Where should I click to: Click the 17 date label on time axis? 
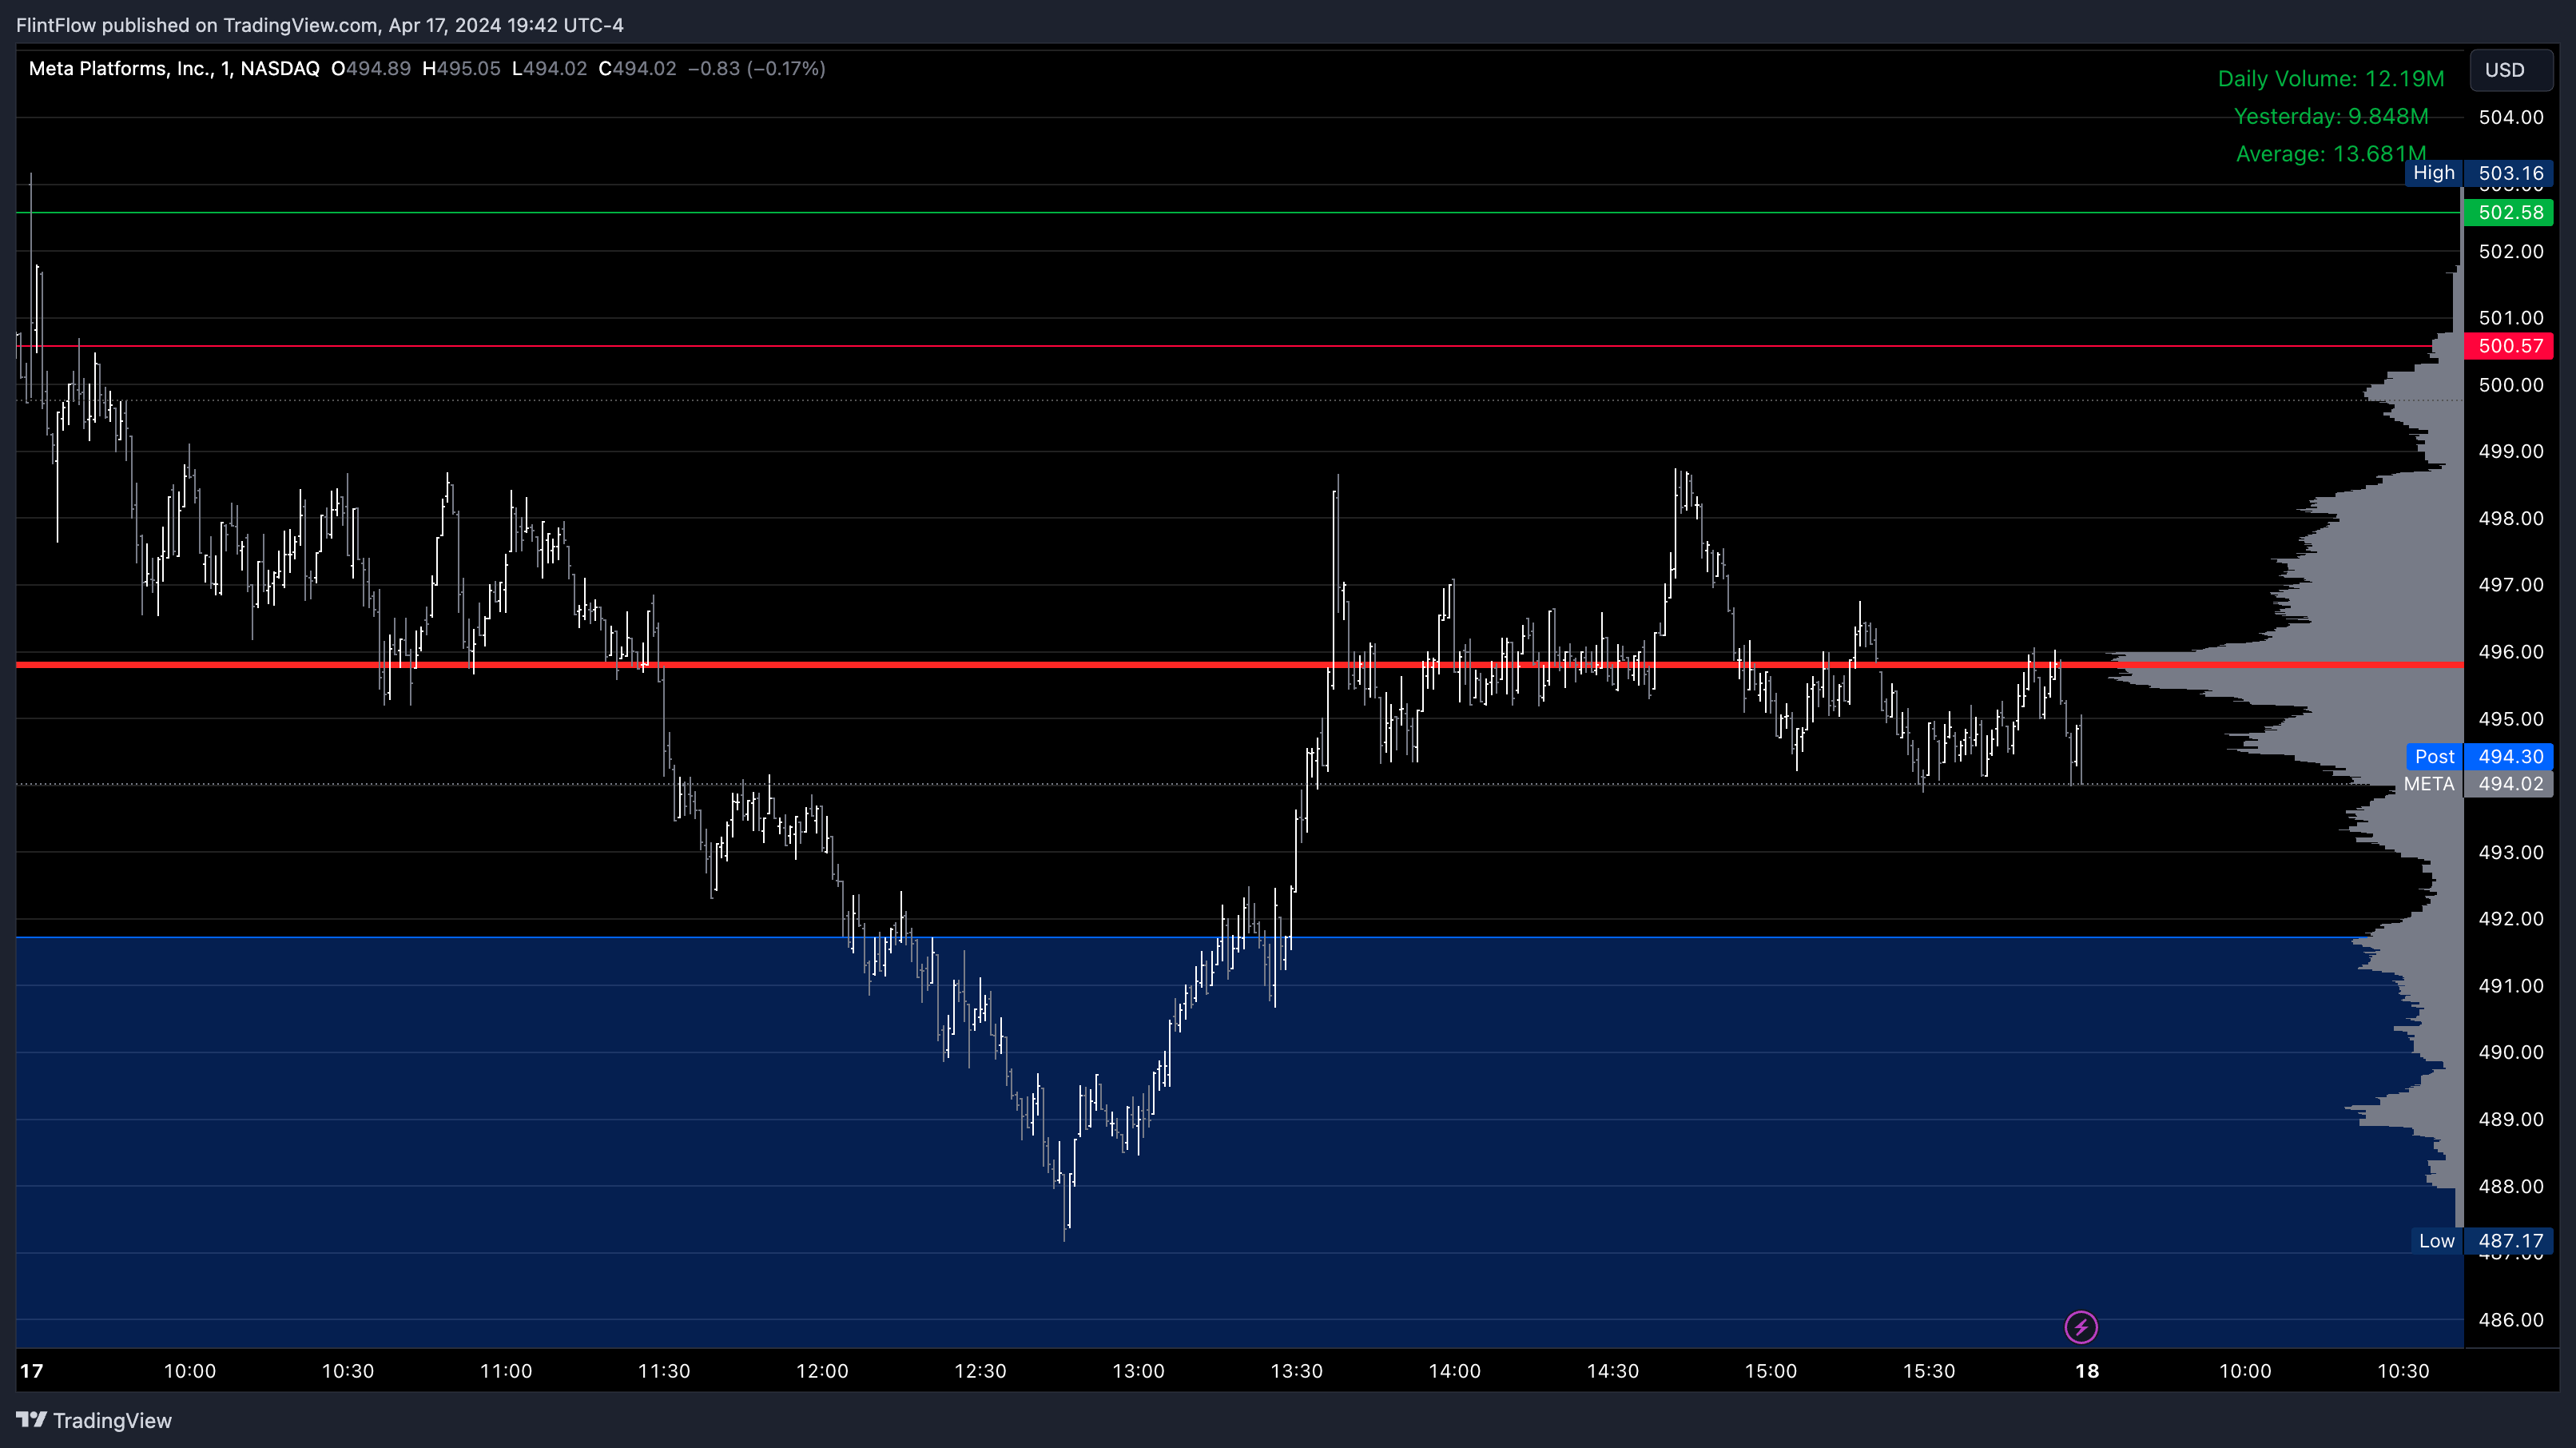pos(31,1371)
